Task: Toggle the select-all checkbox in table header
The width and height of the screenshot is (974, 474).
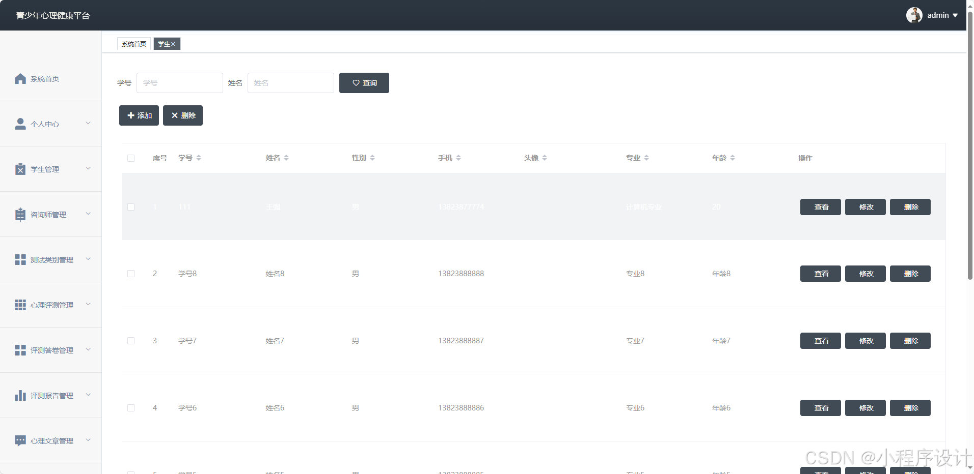Action: click(131, 158)
